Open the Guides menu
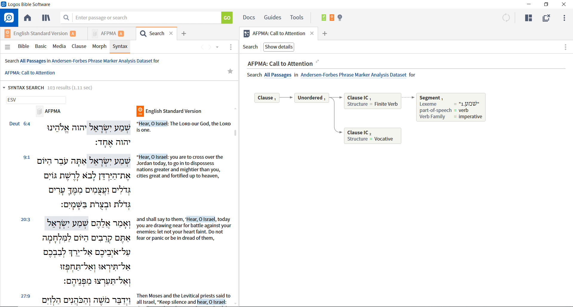 [x=272, y=18]
